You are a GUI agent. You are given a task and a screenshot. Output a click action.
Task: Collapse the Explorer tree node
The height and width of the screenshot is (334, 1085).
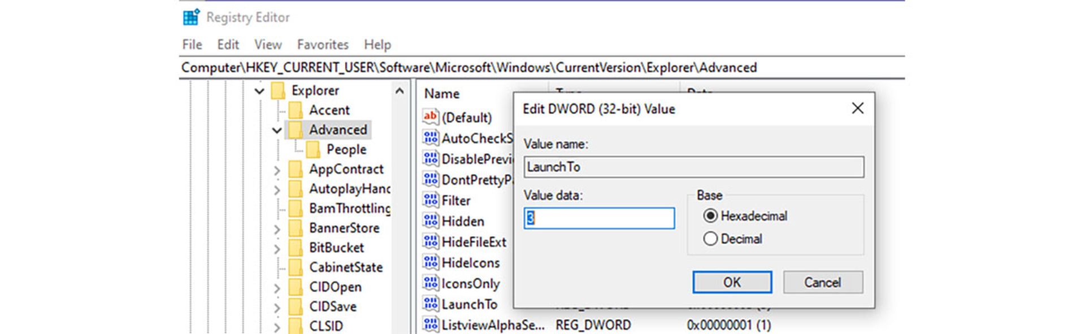point(259,91)
